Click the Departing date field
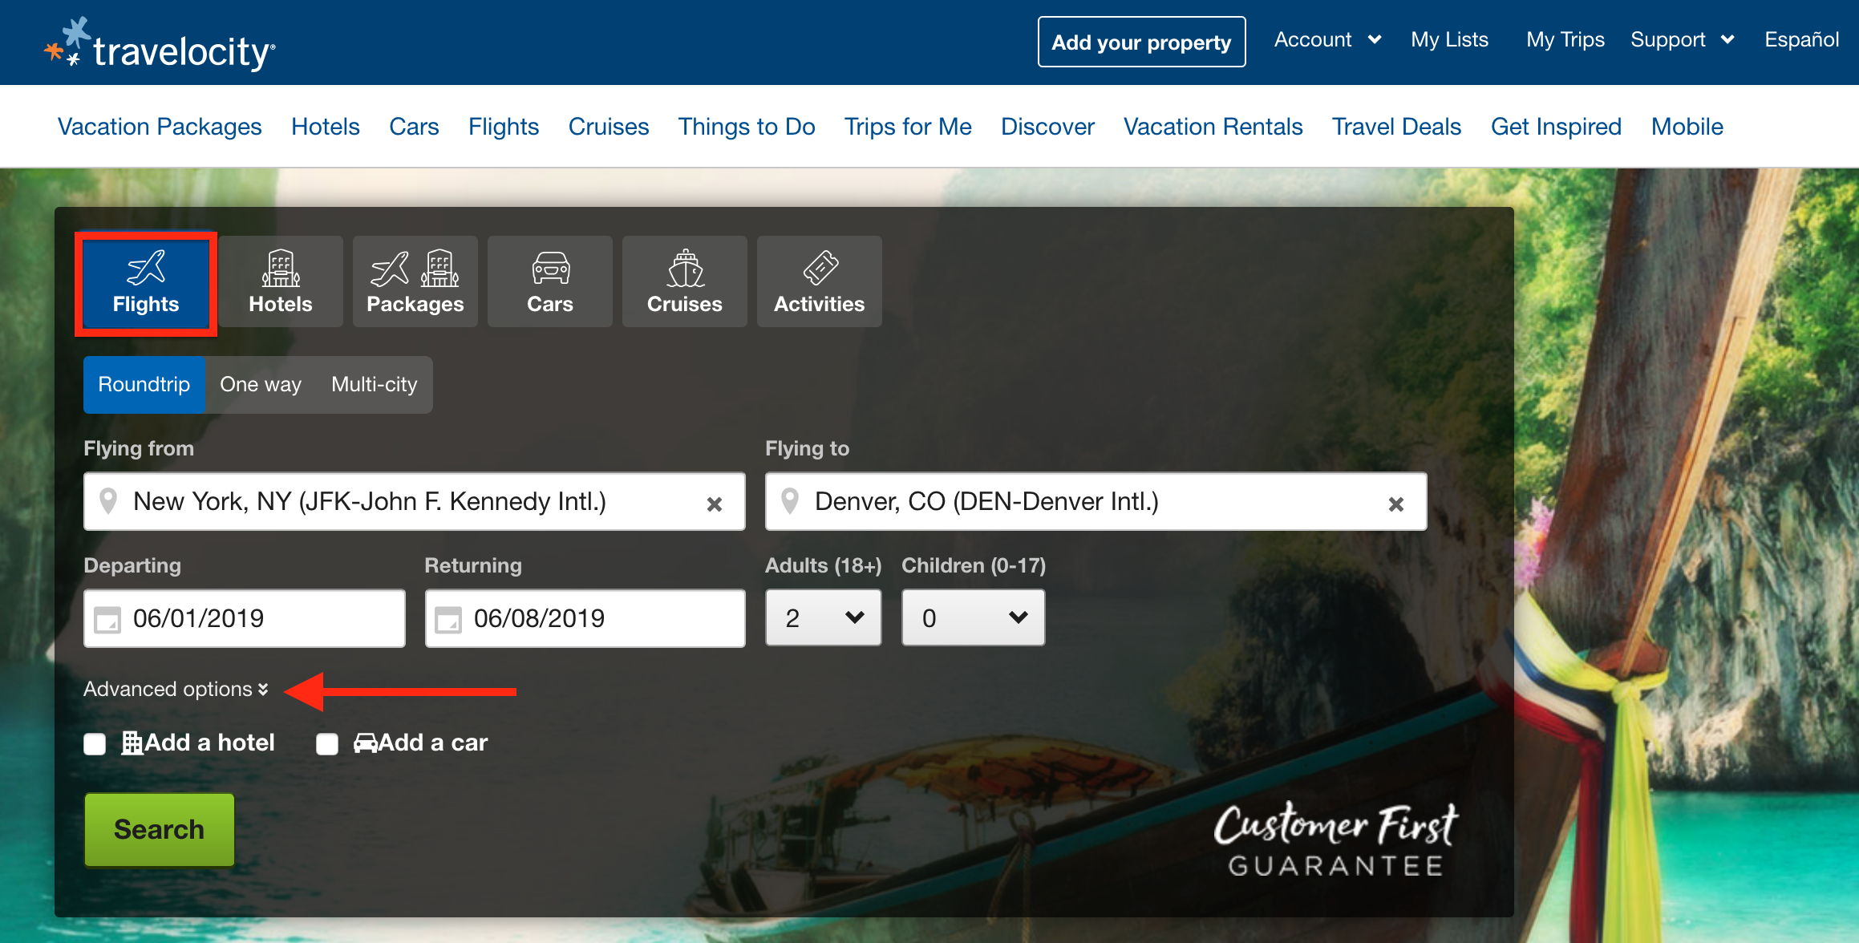This screenshot has width=1859, height=943. point(245,618)
